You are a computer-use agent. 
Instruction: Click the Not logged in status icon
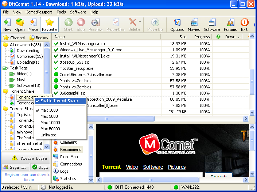click(x=43, y=187)
